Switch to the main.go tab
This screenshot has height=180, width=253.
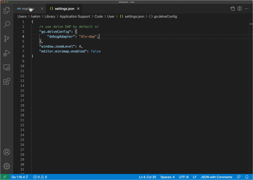click(x=26, y=9)
